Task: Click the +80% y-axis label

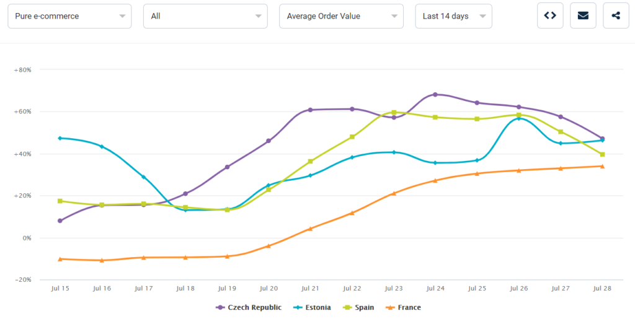Action: pyautogui.click(x=22, y=70)
